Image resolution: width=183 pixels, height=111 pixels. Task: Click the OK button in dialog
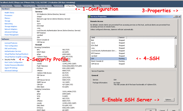(x=151, y=110)
